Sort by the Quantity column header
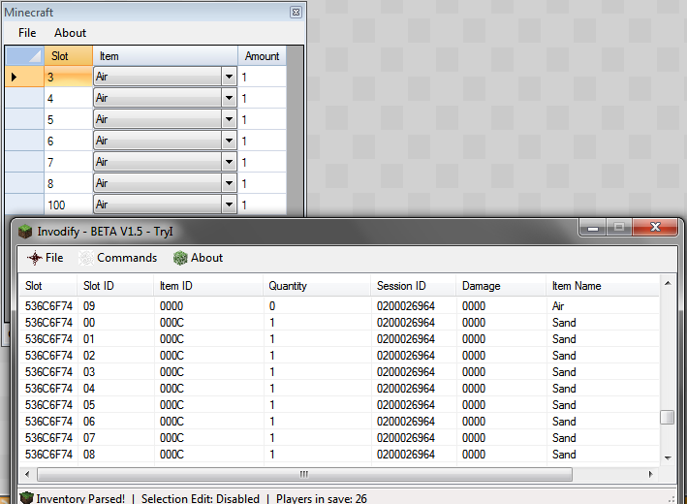Screen dimensions: 687x504 288,286
